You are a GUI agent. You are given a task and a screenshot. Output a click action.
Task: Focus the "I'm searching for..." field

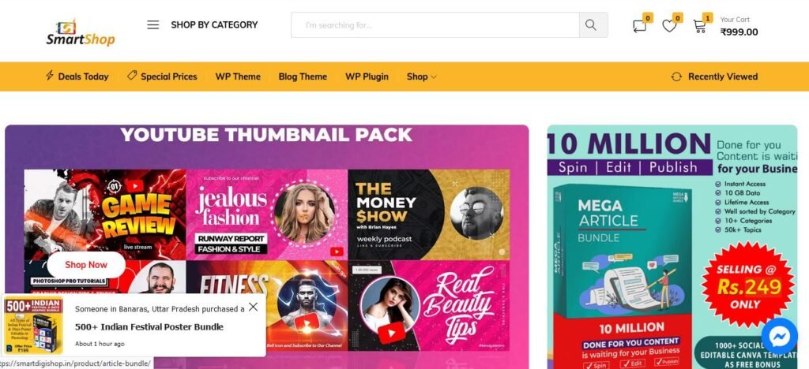[435, 24]
